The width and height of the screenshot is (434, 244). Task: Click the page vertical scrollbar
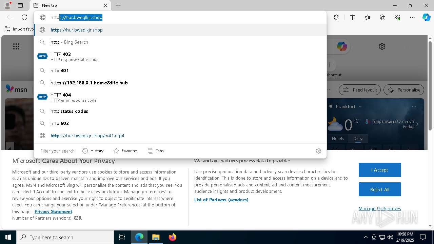point(430,86)
